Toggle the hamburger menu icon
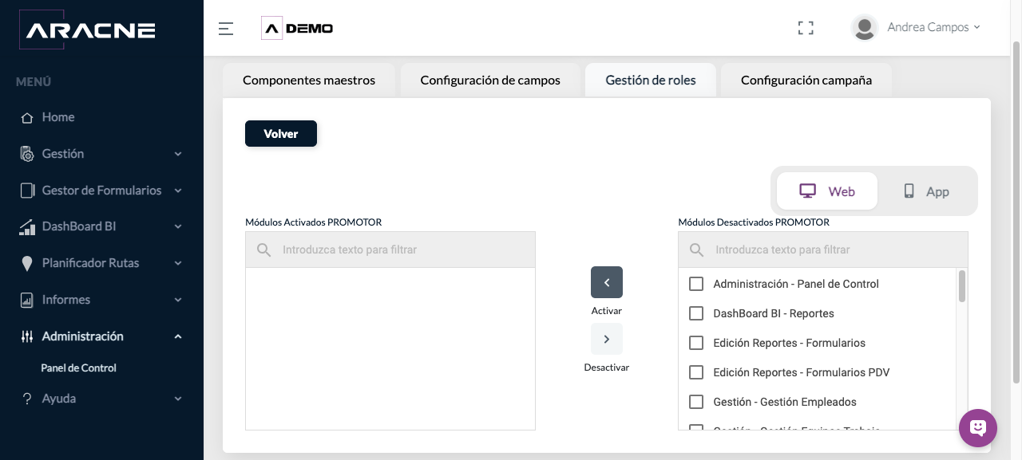 [x=226, y=29]
